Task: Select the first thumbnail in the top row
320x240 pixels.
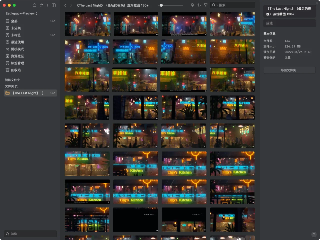Action: click(x=87, y=24)
